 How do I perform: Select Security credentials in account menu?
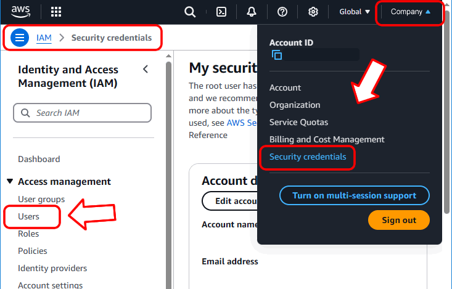(308, 157)
